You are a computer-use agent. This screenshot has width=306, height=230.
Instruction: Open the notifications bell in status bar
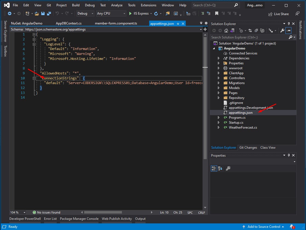291,227
